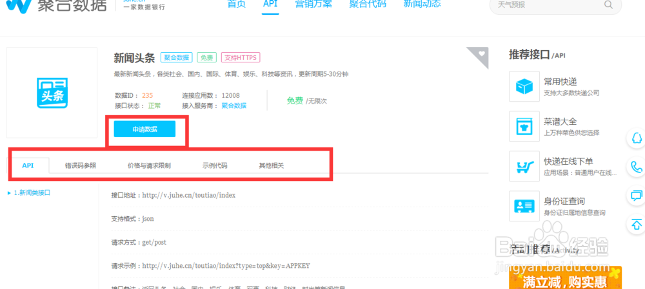Click the 连接应用数 12008 value
645x289 pixels.
coord(230,96)
